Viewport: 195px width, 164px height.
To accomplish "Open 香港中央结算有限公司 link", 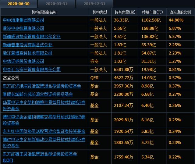I will pyautogui.click(x=23, y=28).
